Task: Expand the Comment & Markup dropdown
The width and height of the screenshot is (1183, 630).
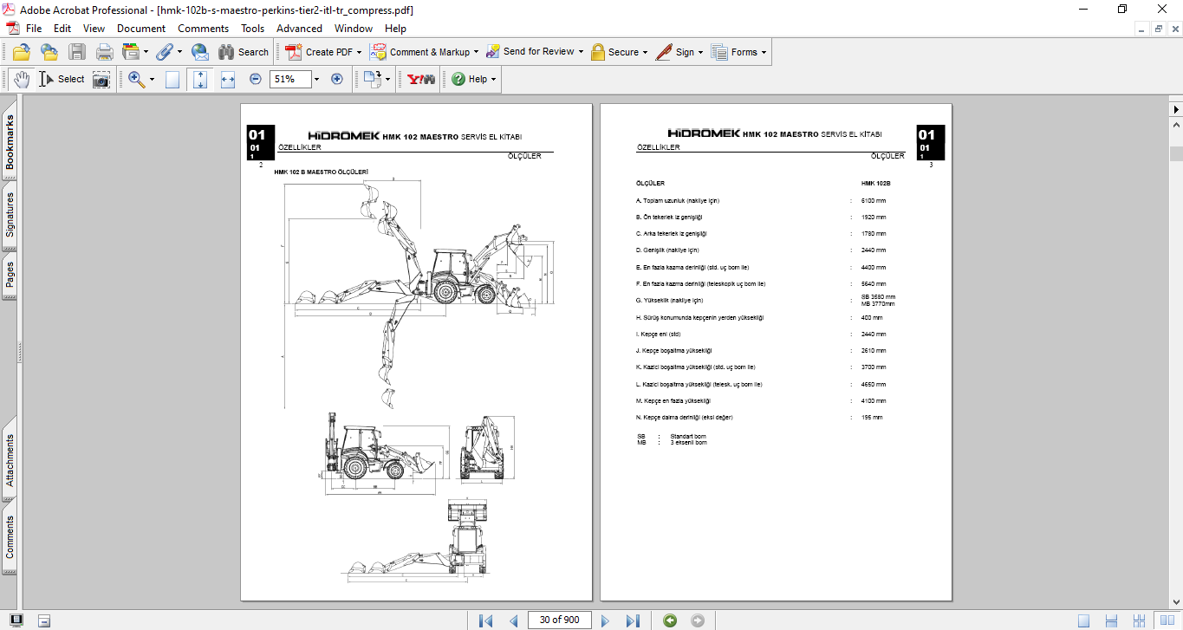Action: click(x=476, y=52)
